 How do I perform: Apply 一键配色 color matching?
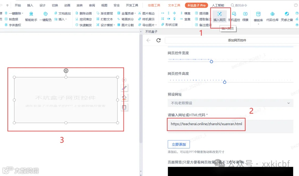click(x=45, y=17)
